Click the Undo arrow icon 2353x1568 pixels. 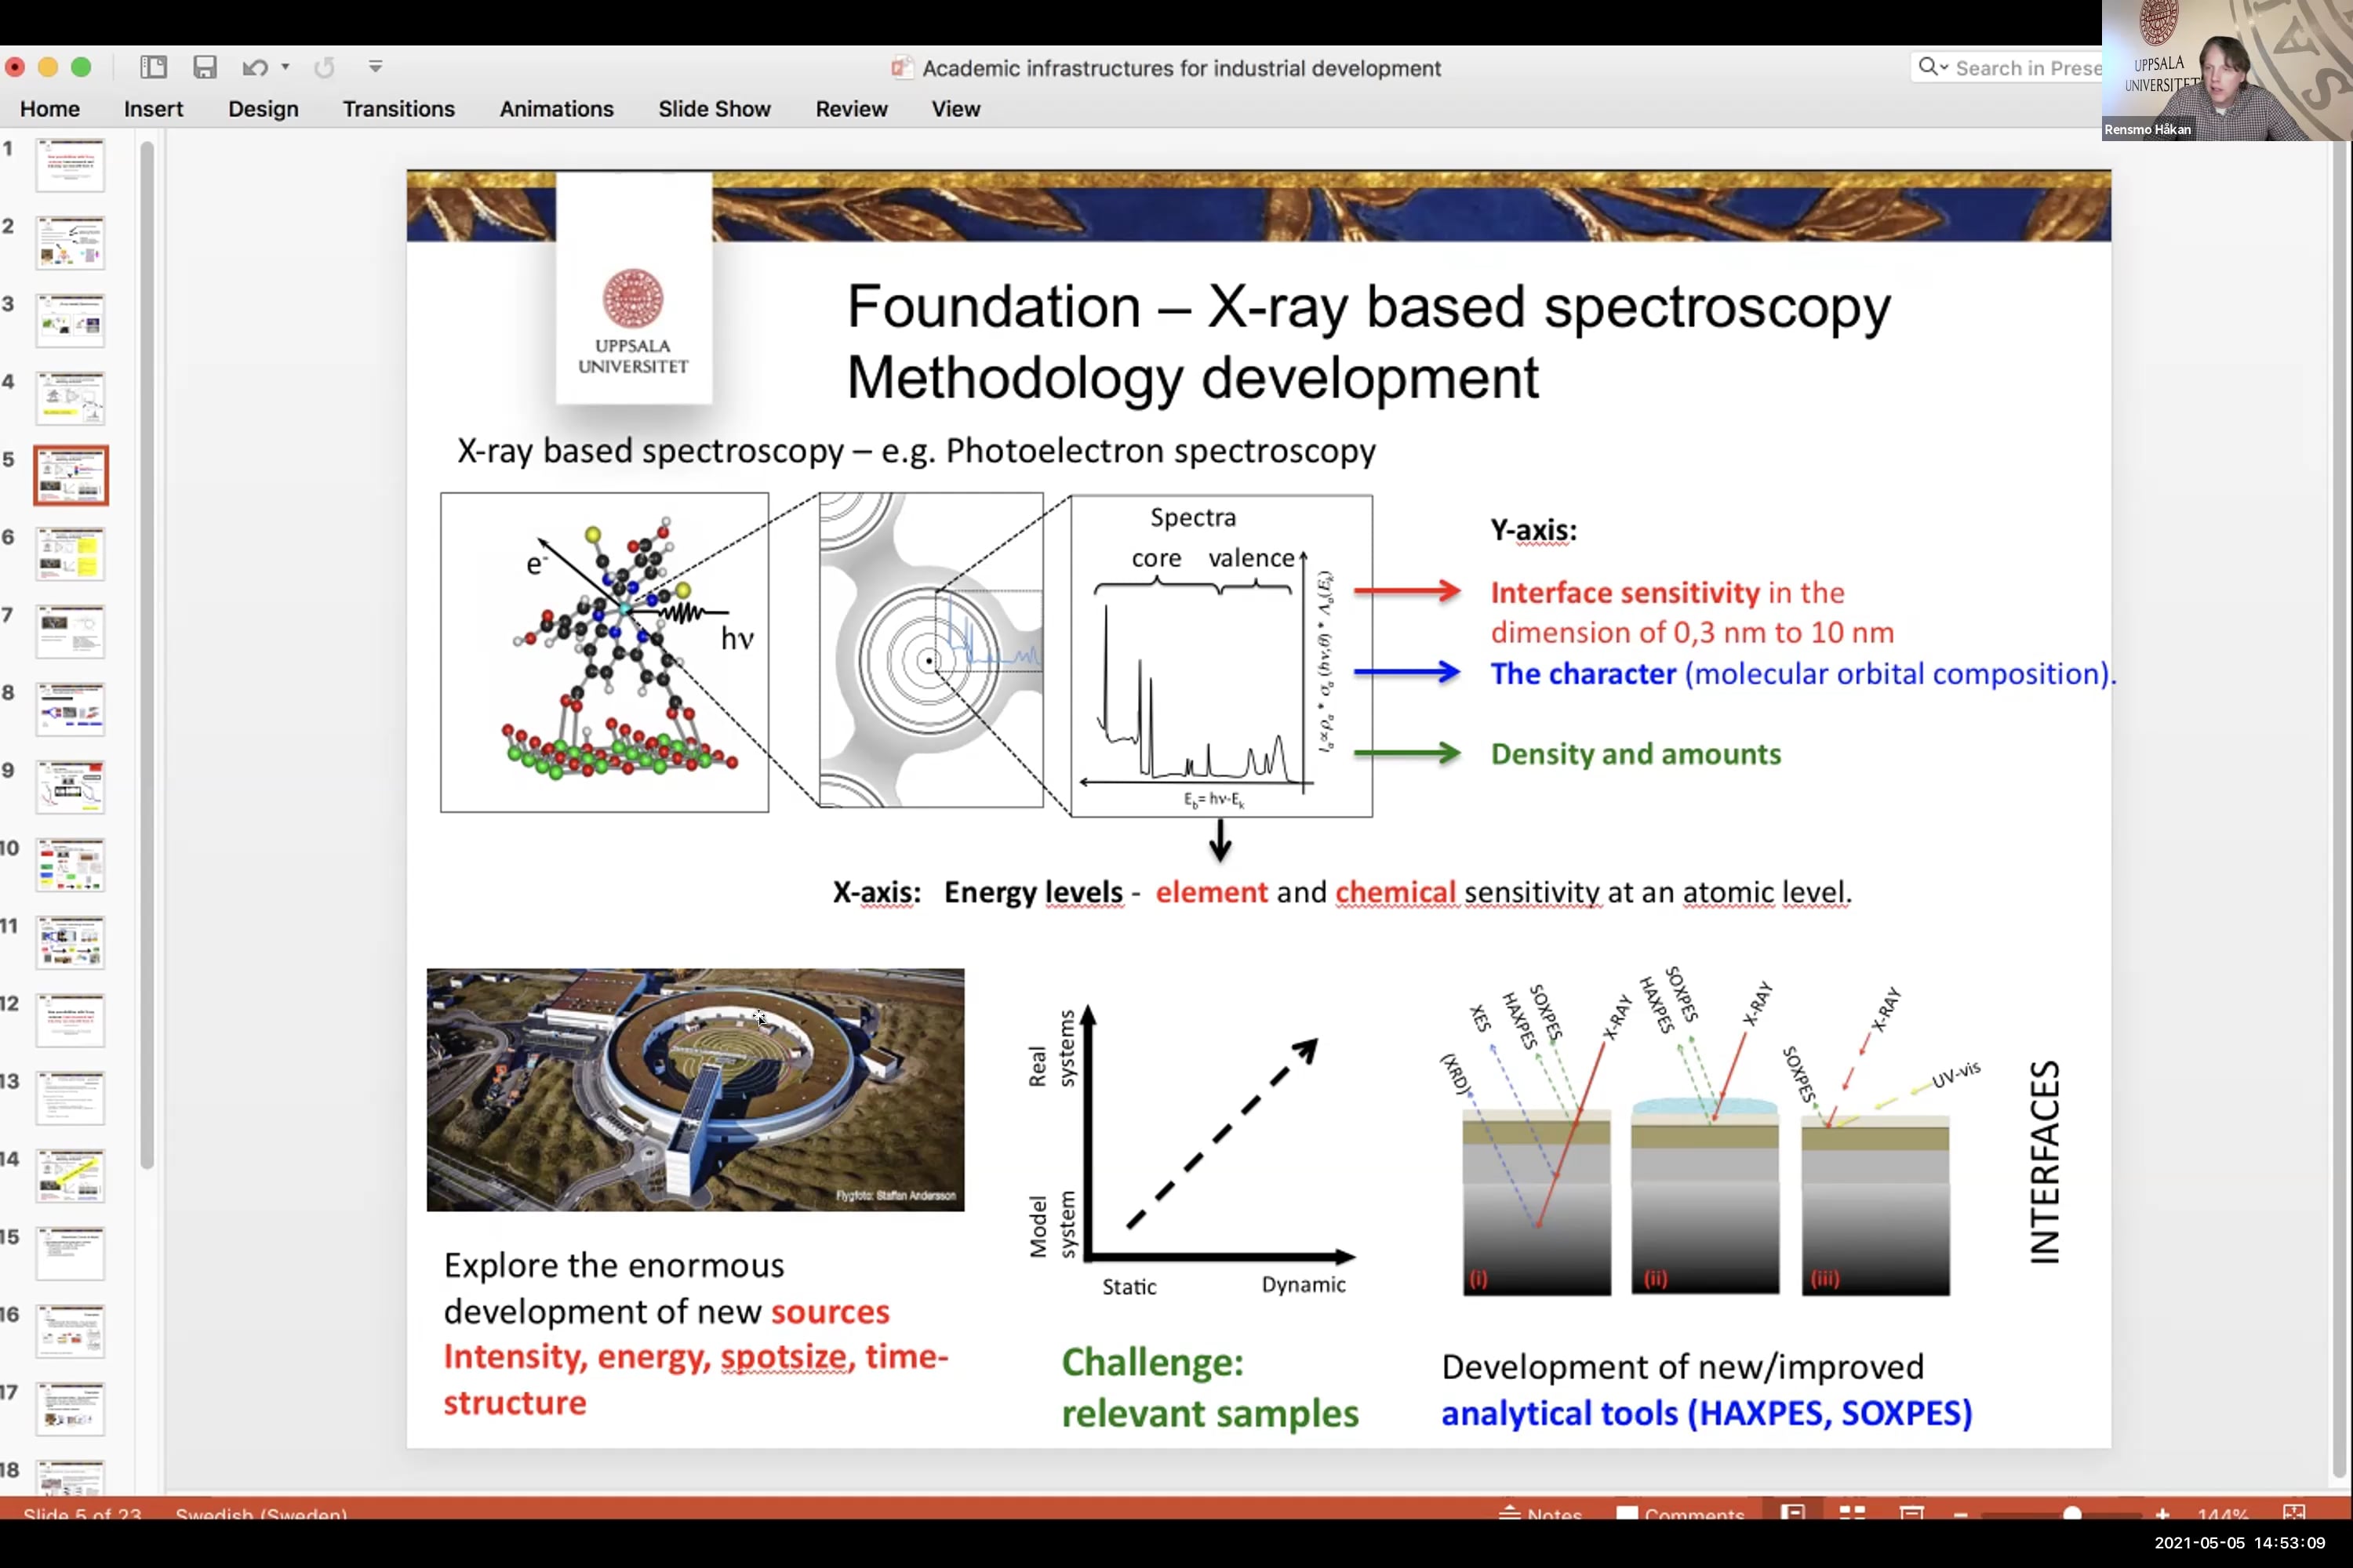click(x=254, y=67)
